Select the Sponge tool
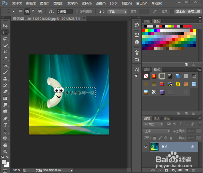Image resolution: width=203 pixels, height=173 pixels. [x=5, y=111]
